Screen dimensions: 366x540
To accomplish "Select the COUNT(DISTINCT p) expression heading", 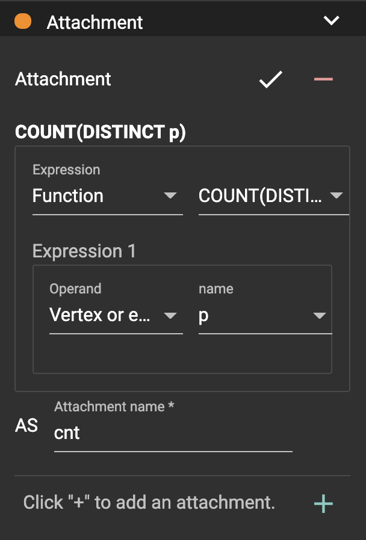I will click(x=100, y=133).
